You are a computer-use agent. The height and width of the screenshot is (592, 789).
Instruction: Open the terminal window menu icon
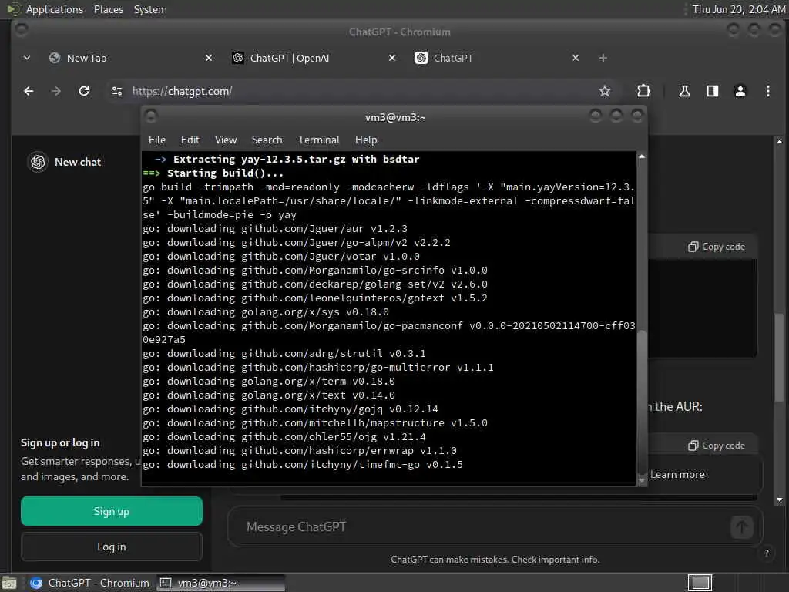151,117
